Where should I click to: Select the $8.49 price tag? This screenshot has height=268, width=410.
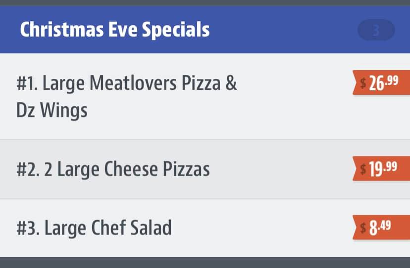pyautogui.click(x=381, y=228)
